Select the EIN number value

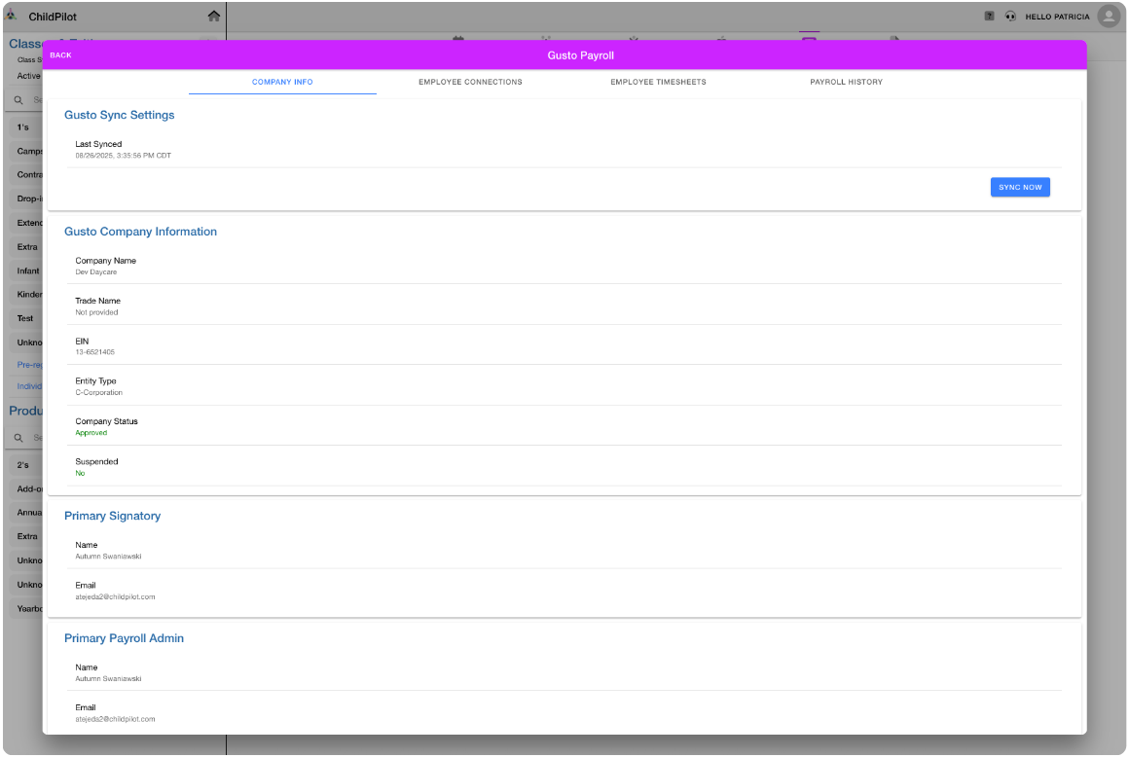tap(95, 352)
